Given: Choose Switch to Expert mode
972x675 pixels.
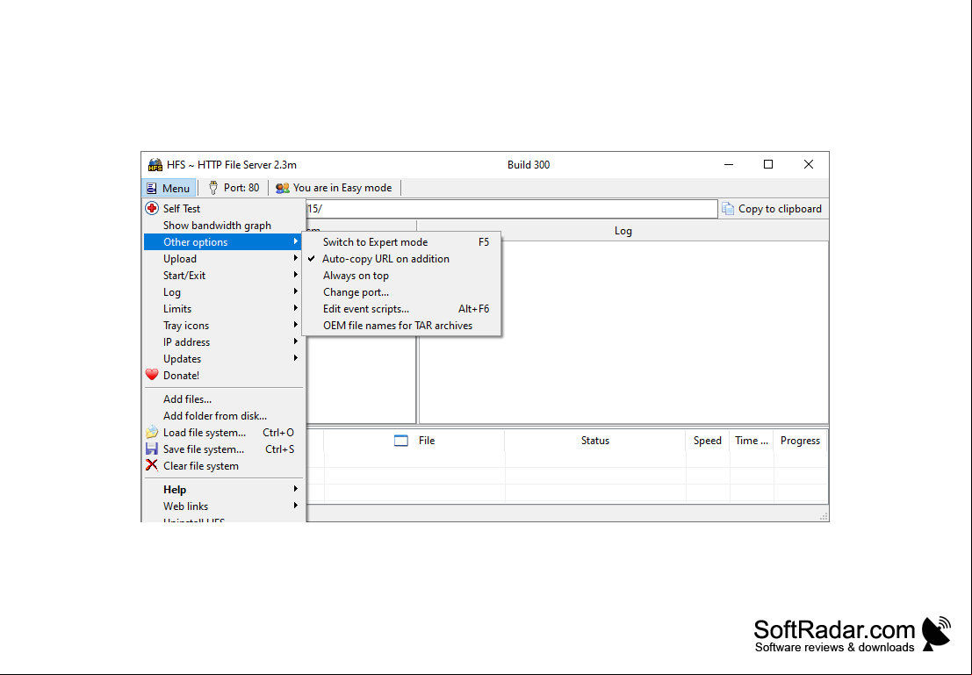Looking at the screenshot, I should click(x=401, y=242).
